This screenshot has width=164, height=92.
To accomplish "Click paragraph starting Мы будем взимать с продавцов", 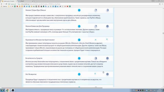I will tap(63, 31).
